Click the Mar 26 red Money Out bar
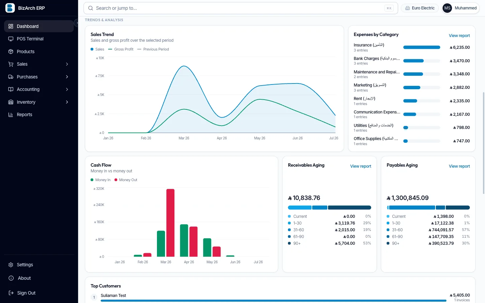The height and width of the screenshot is (303, 485). pyautogui.click(x=170, y=223)
